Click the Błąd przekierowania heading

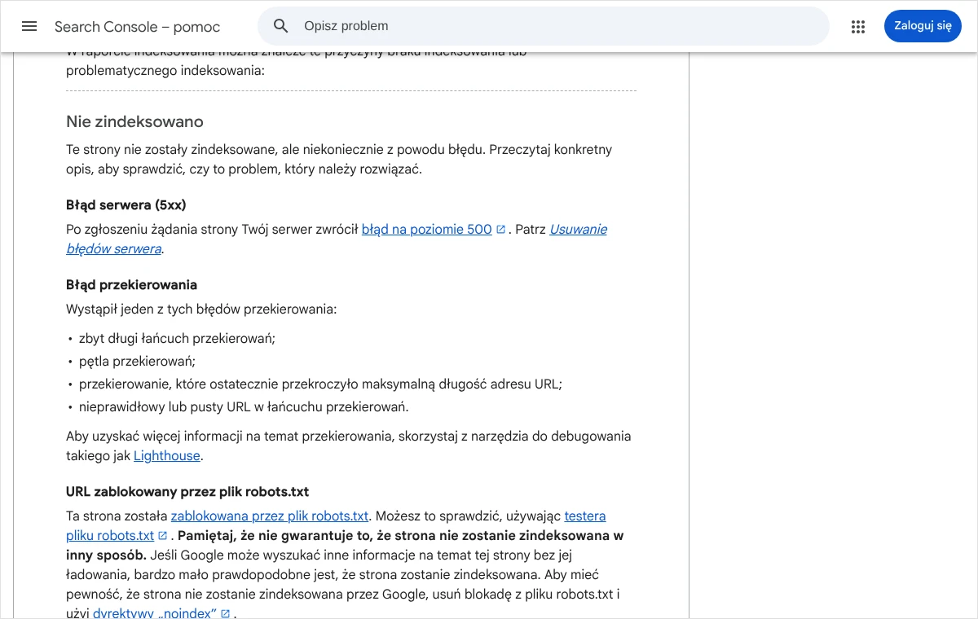click(x=132, y=285)
